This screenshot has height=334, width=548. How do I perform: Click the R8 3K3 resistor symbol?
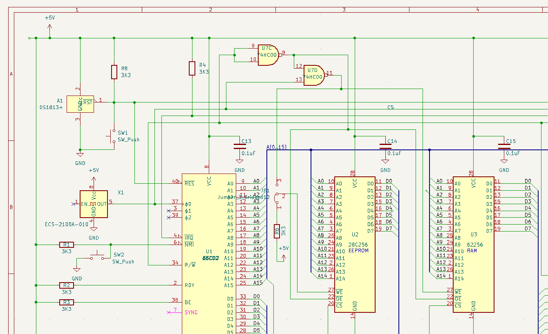(x=114, y=72)
